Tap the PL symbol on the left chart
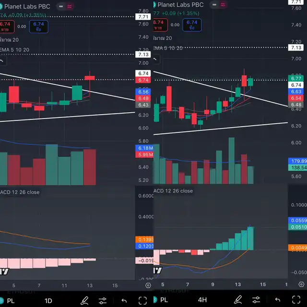 pyautogui.click(x=10, y=300)
